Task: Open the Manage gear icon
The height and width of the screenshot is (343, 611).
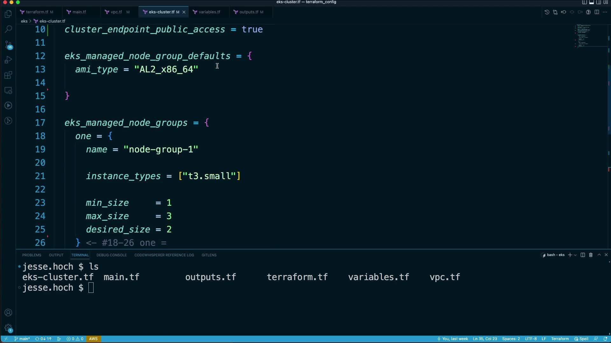Action: coord(9,328)
